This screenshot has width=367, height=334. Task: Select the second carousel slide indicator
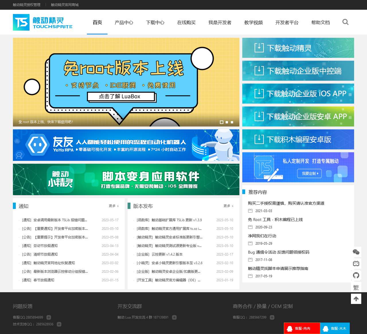tap(227, 122)
